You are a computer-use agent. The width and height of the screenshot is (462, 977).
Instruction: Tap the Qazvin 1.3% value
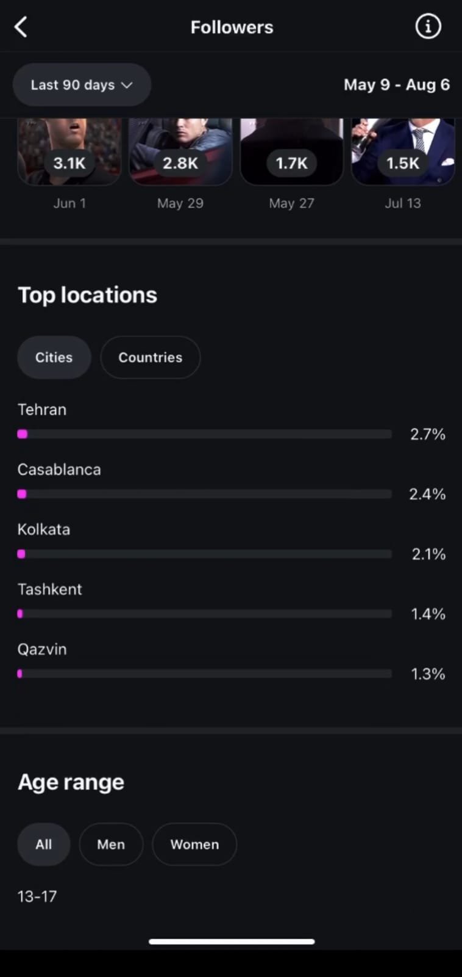pyautogui.click(x=428, y=674)
